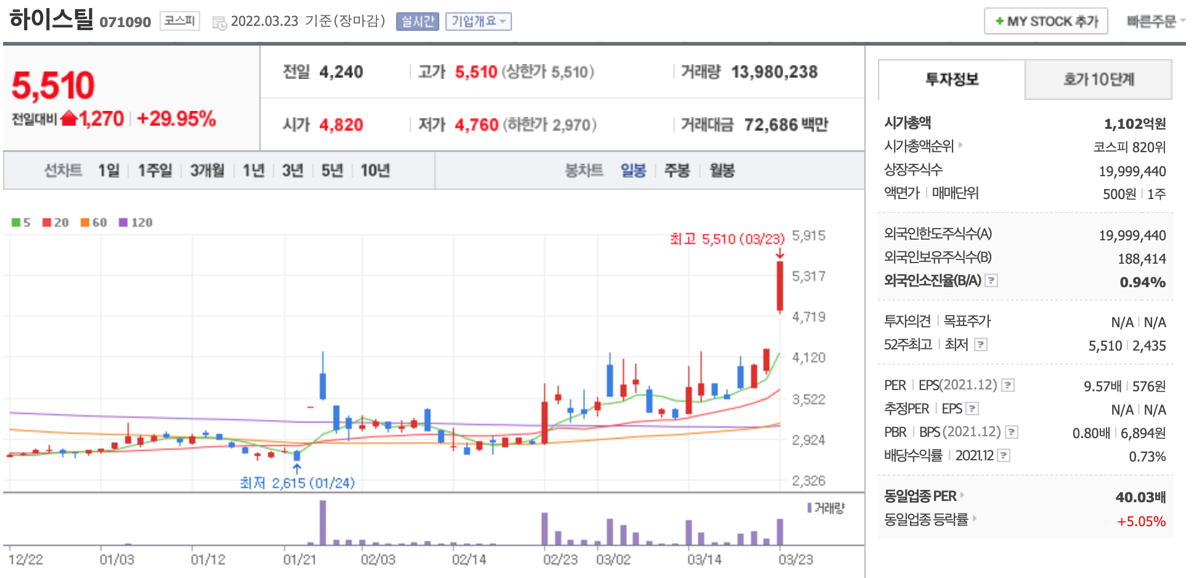
Task: Click the red up-arrow icon beside 1,270
Action: point(69,118)
